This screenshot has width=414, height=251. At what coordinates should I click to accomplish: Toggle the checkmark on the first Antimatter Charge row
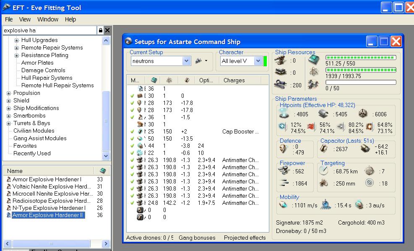tap(133, 160)
